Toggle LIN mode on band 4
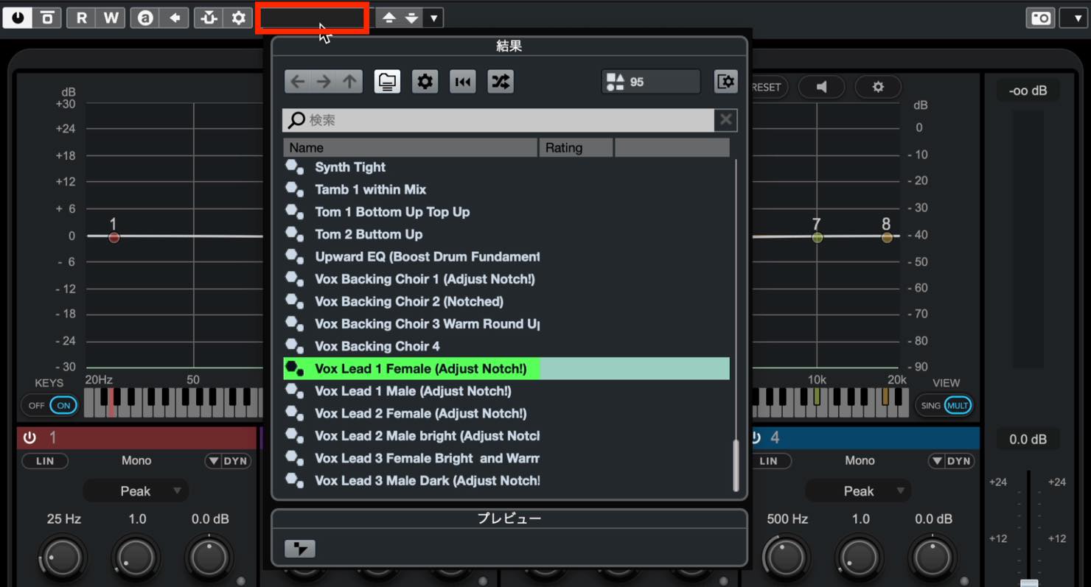 coord(768,461)
